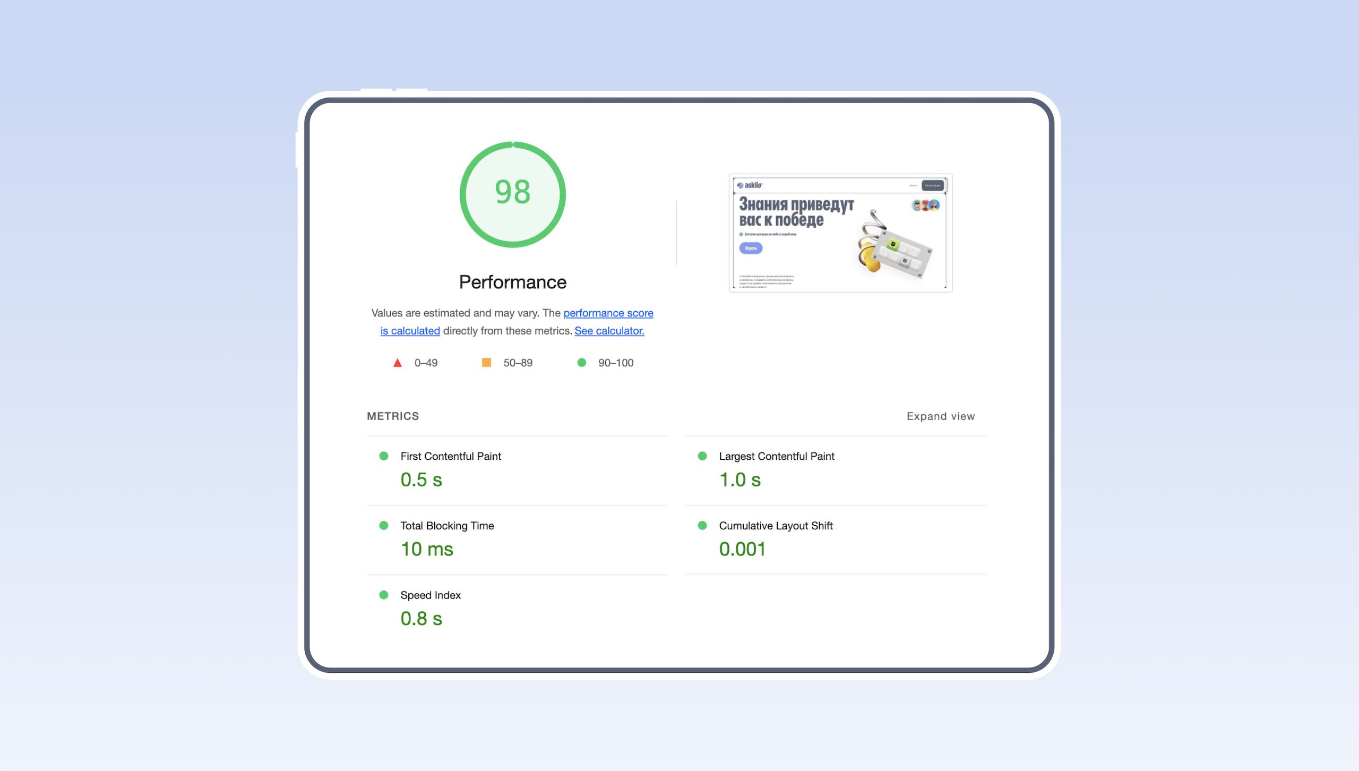
Task: Click the green circle 90–100 legend icon
Action: pos(582,363)
